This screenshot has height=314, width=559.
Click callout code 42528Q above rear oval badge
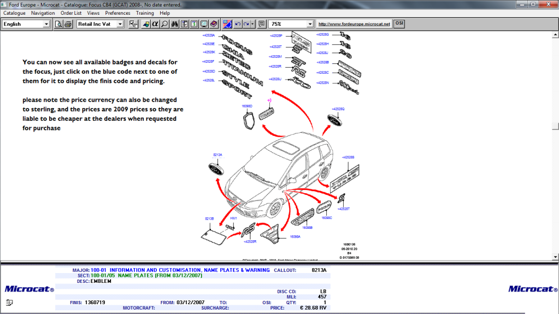click(x=338, y=109)
